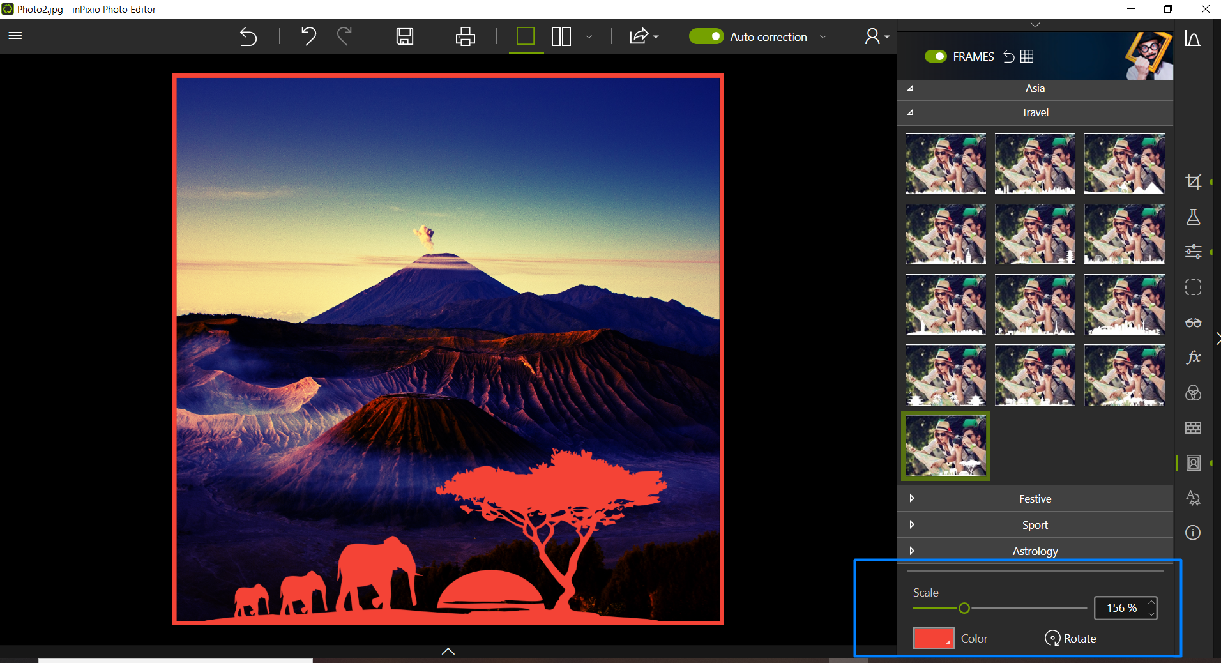Click the Scale slider handle
Viewport: 1221px width, 663px height.
tap(964, 608)
